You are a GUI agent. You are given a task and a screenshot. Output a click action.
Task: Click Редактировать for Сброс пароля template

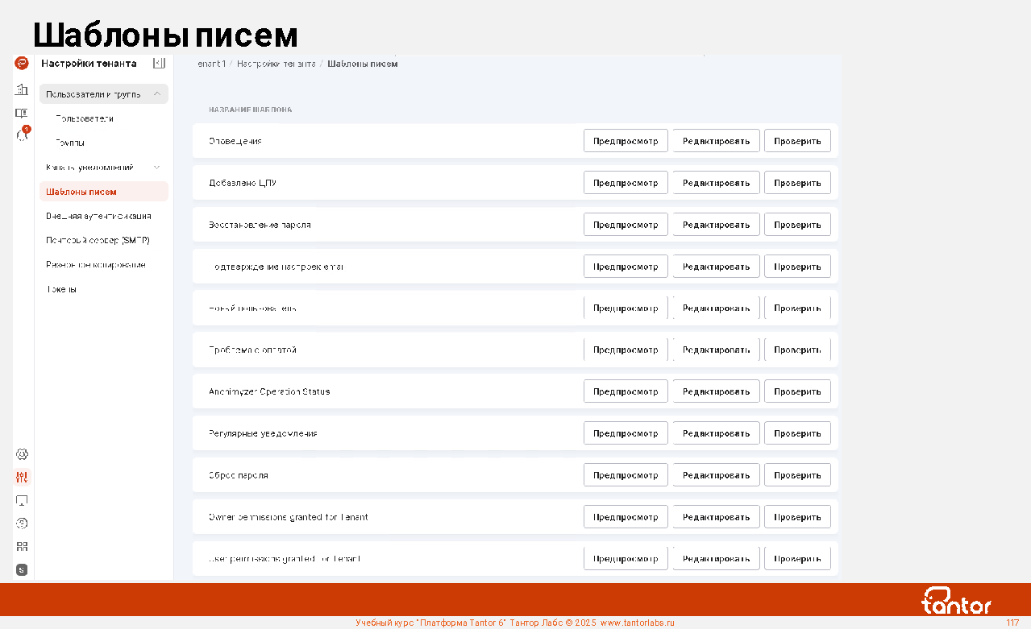[716, 475]
